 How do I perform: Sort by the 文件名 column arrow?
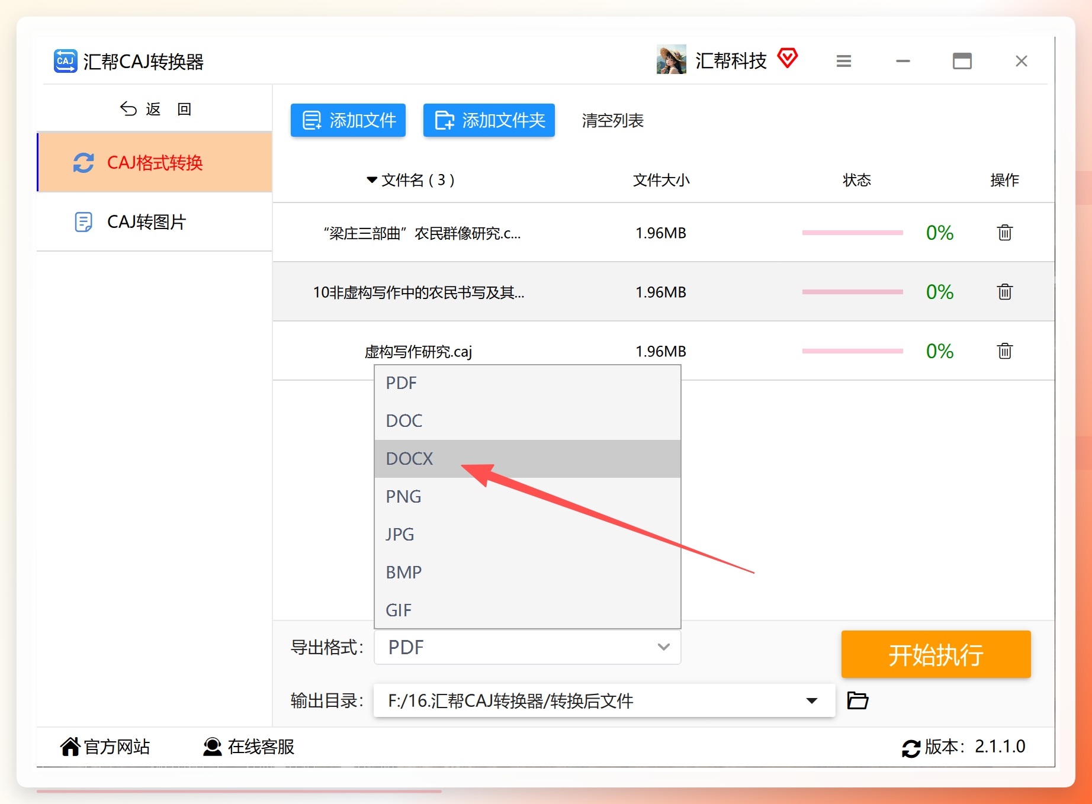click(x=372, y=180)
